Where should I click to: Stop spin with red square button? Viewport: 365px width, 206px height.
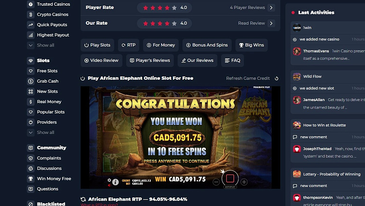tap(230, 178)
